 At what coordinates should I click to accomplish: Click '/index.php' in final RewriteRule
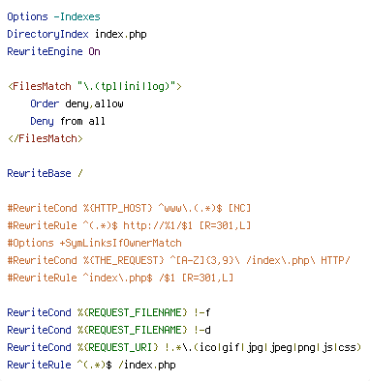click(147, 365)
